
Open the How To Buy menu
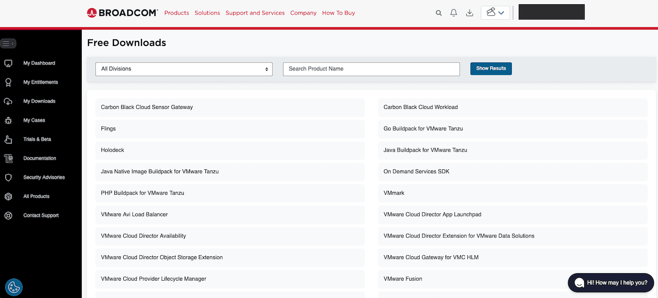[x=338, y=13]
